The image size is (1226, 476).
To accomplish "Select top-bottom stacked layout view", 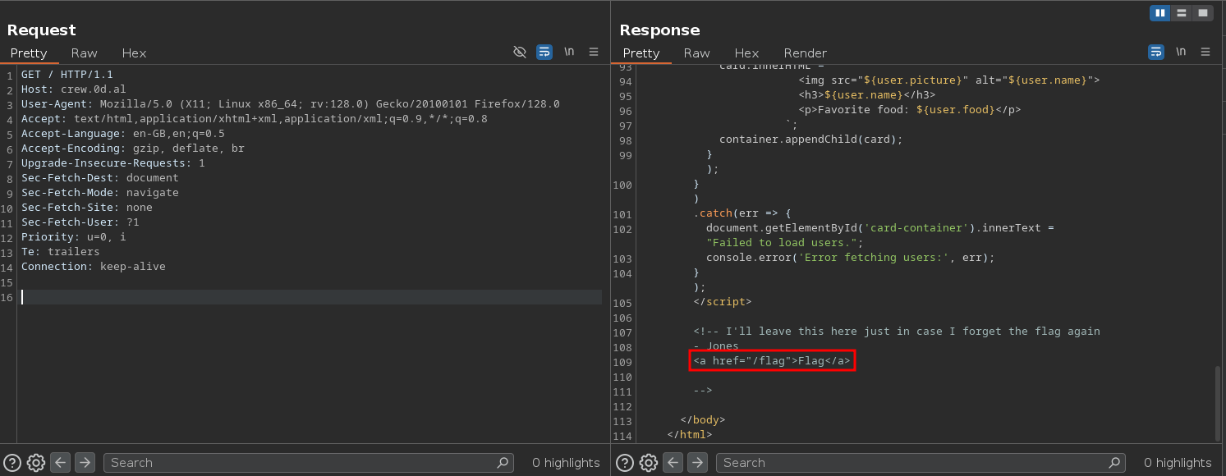I will (1182, 12).
